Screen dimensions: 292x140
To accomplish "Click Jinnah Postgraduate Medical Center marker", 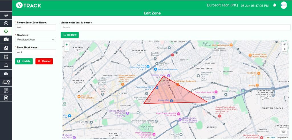I will point(220,116).
